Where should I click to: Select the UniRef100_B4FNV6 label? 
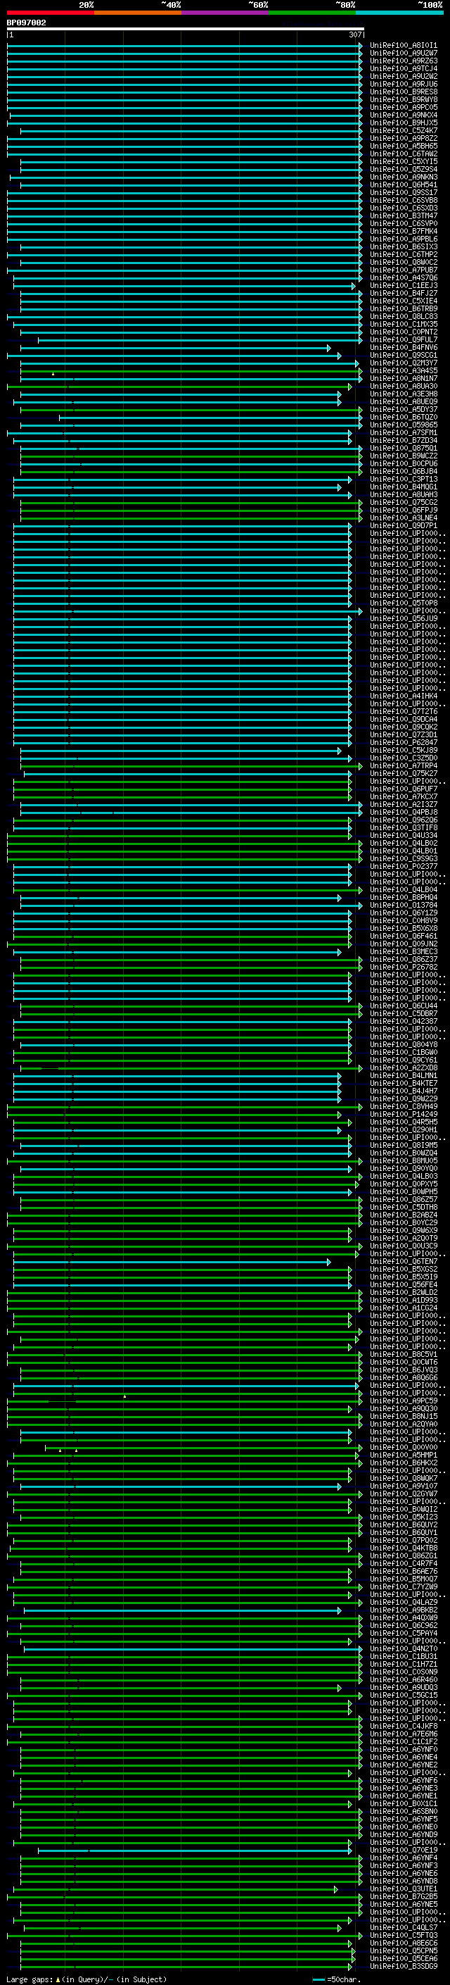click(x=404, y=348)
